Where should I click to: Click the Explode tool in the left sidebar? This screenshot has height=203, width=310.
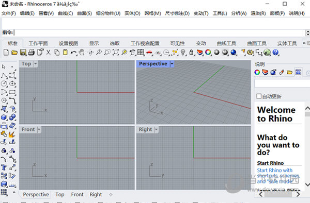12,134
